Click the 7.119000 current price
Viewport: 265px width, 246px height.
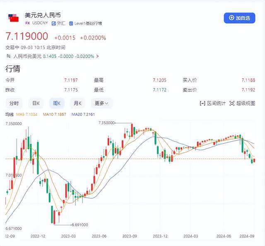click(x=27, y=36)
